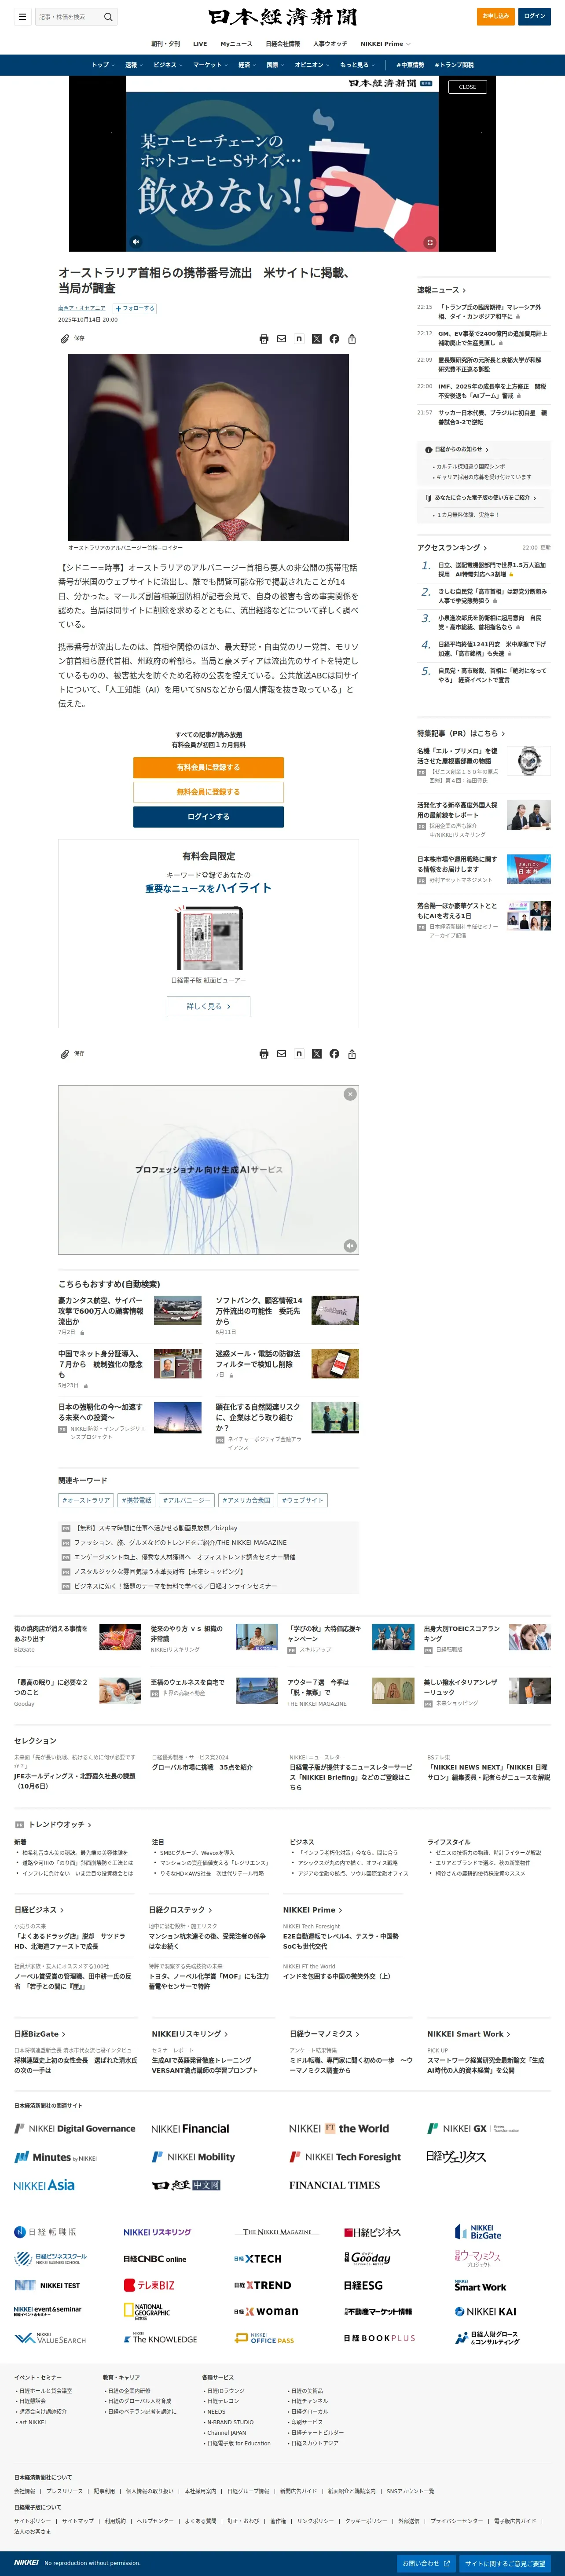Expand the 速報 navigation dropdown

point(134,65)
